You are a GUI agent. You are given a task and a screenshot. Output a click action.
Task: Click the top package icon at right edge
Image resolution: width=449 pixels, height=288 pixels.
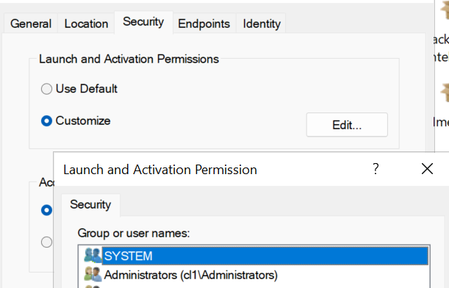(445, 10)
